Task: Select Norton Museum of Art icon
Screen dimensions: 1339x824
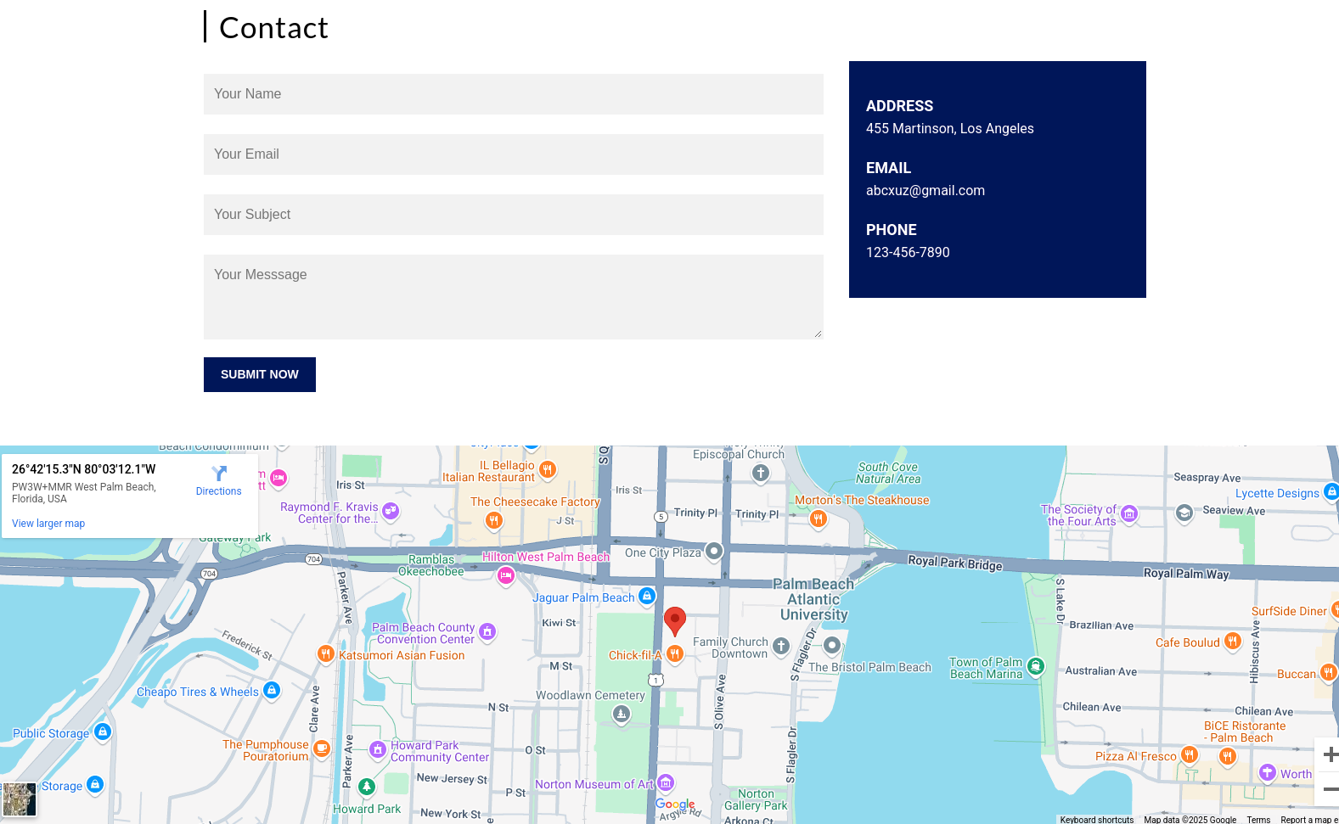Action: coord(667,782)
